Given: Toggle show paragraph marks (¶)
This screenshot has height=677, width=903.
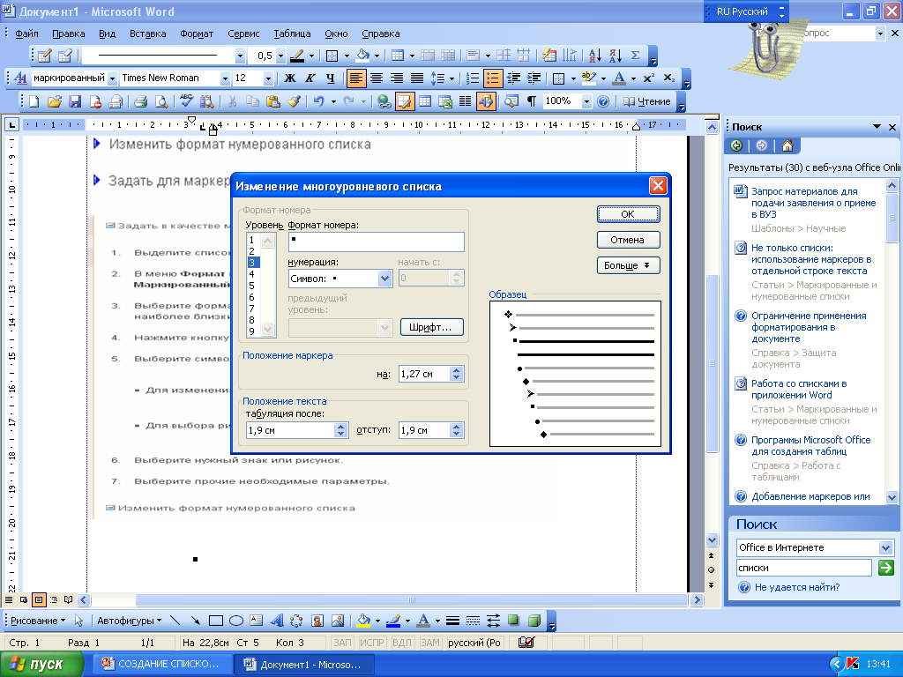Looking at the screenshot, I should pyautogui.click(x=531, y=101).
